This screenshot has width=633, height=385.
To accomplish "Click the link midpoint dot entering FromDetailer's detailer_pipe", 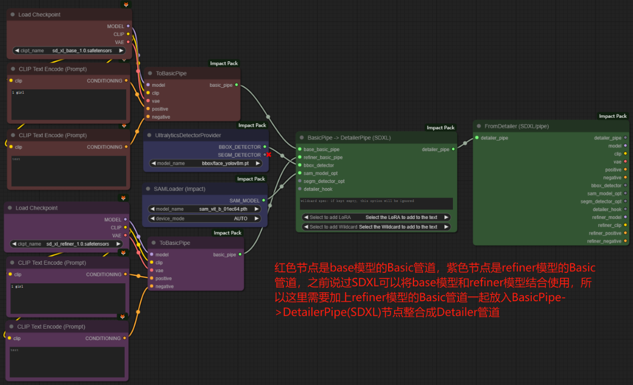I will (x=465, y=143).
